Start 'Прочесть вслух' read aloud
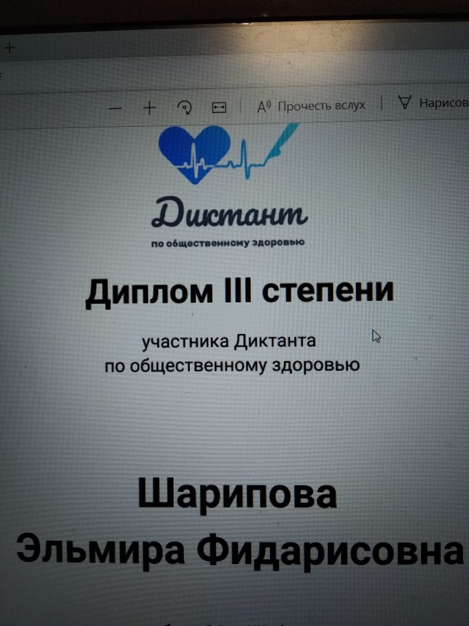This screenshot has height=626, width=469. [x=311, y=105]
